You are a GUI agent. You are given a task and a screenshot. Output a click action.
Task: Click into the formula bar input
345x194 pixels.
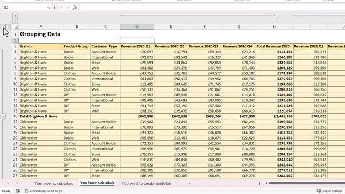click(212, 8)
